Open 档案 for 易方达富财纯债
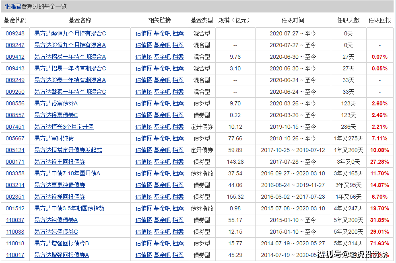The image size is (396, 263). pyautogui.click(x=178, y=138)
